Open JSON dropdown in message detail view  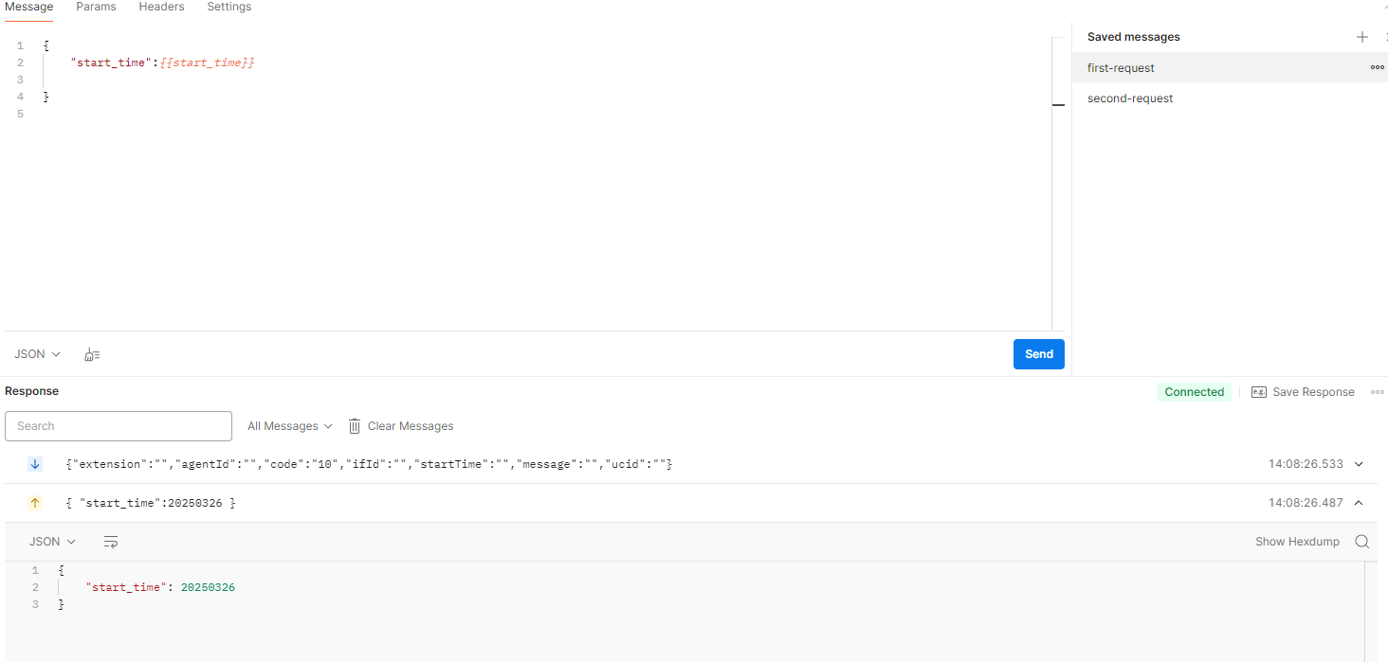coord(52,542)
